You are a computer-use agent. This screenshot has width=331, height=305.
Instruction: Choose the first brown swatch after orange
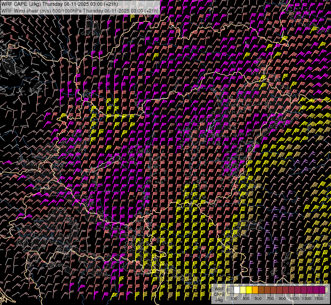point(261,290)
